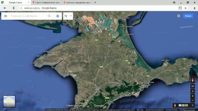Zoom in with the plus button
This screenshot has height=111, width=198.
[192, 96]
